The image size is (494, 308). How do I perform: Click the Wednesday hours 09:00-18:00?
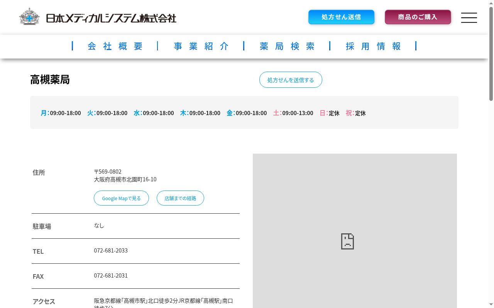pos(158,113)
